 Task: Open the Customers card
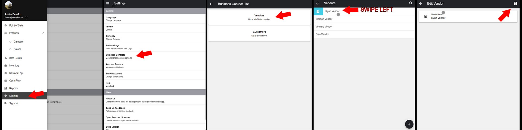tap(259, 34)
